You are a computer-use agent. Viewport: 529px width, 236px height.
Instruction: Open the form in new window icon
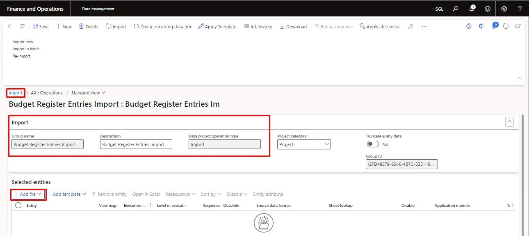pyautogui.click(x=518, y=26)
